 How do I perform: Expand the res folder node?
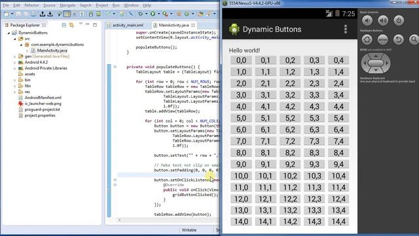15,92
